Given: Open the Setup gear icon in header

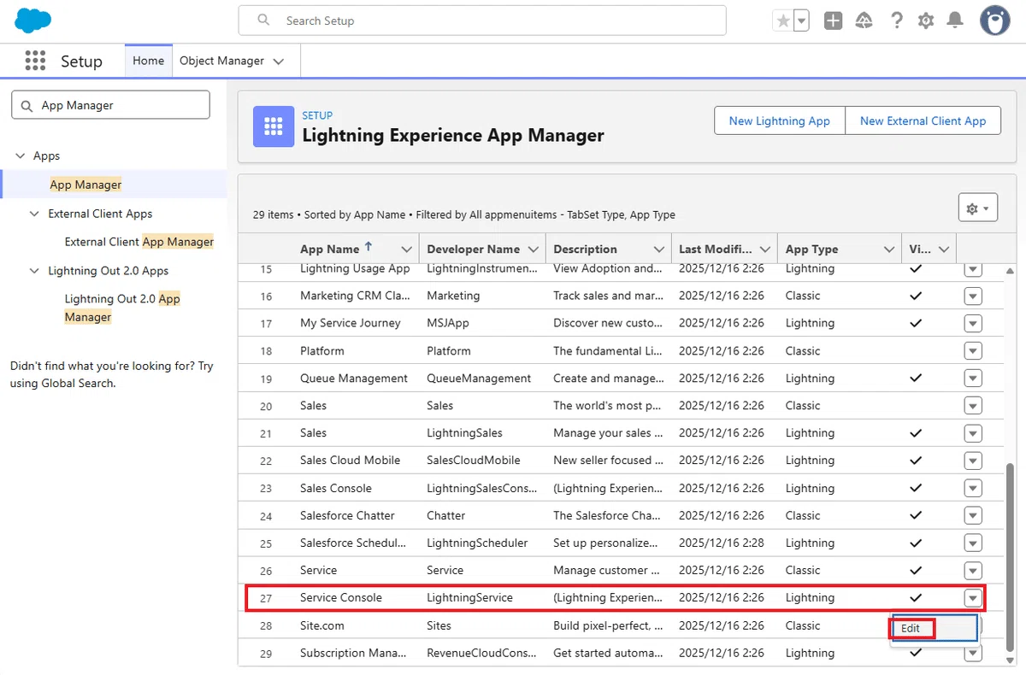Looking at the screenshot, I should [926, 21].
